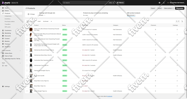
Task: Open the sidekick icon in top bar
Action: 159,3
